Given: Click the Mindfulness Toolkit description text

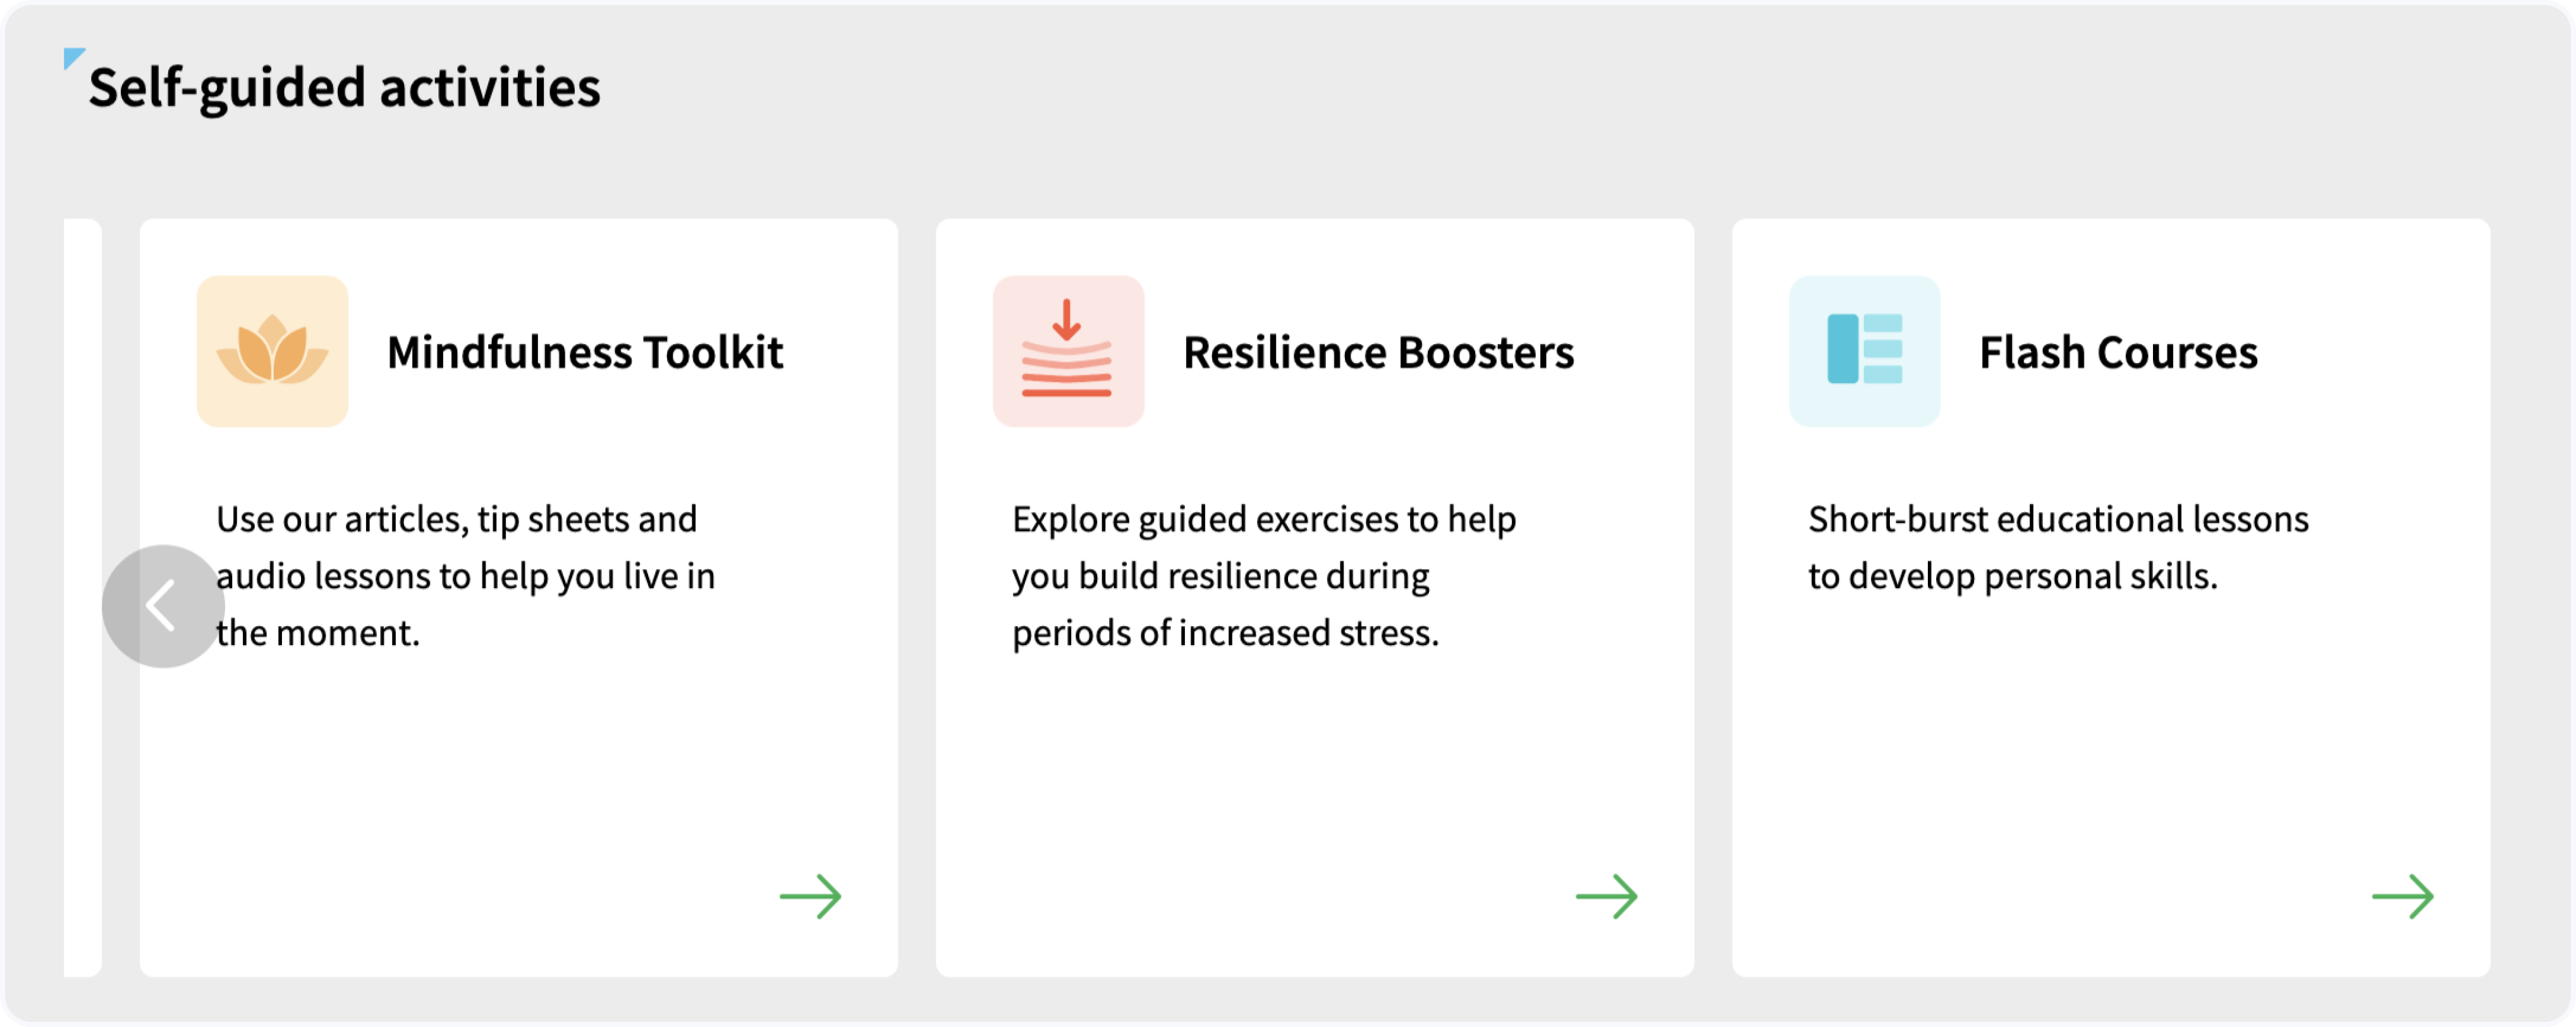Looking at the screenshot, I should [x=466, y=576].
